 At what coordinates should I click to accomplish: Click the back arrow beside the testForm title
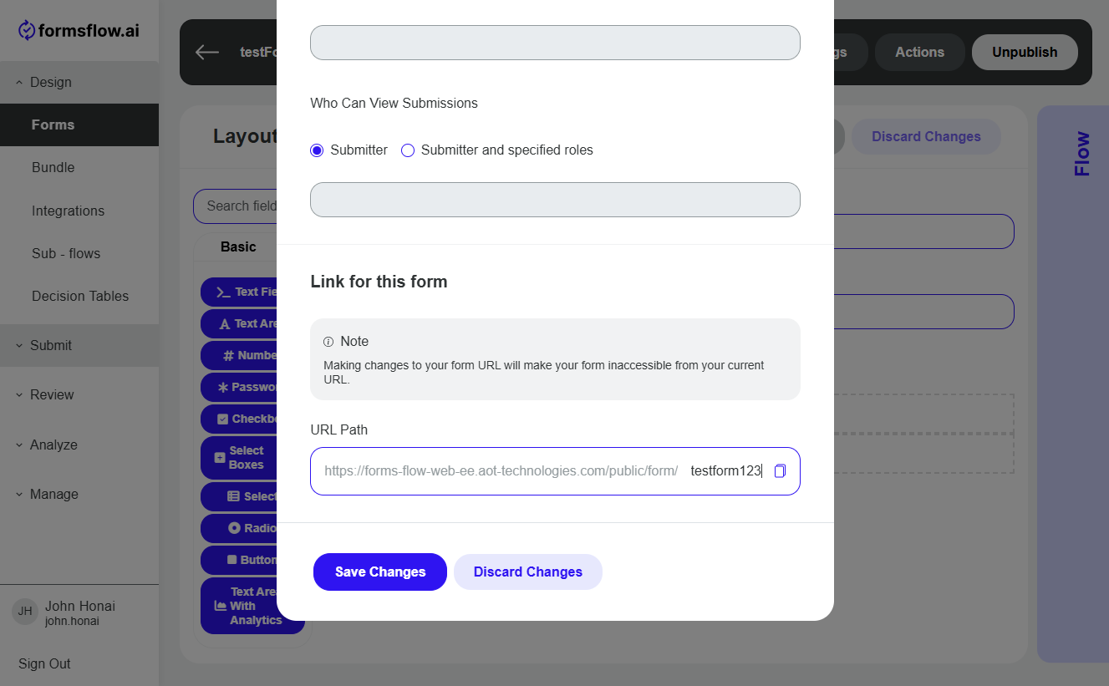pos(206,52)
